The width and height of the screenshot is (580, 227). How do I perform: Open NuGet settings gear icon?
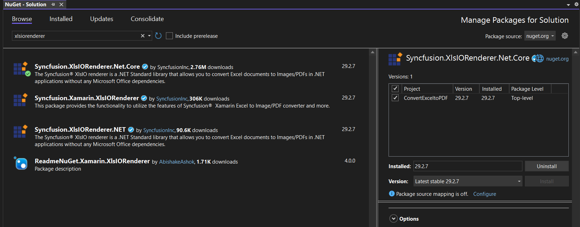[565, 36]
